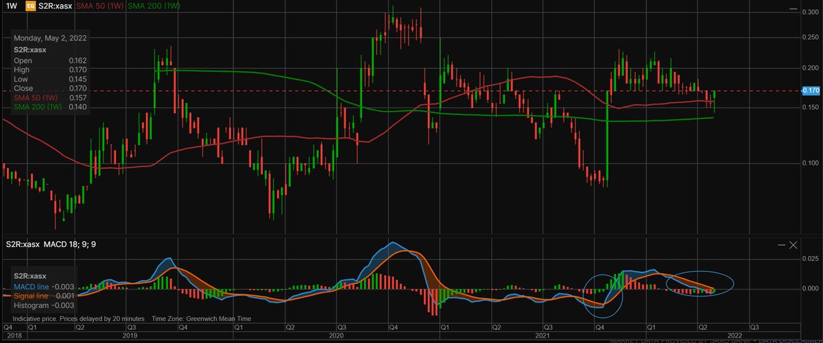823x343 pixels.
Task: Click the 2019 year marker on time axis
Action: (x=132, y=335)
